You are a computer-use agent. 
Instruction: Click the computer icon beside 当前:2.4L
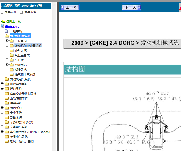coord(2,26)
